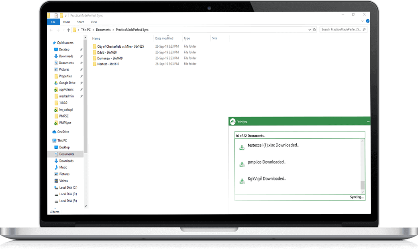Screen dimensions: 418x249
Task: Open the lm_webapi sidebar folder
Action: coord(63,109)
